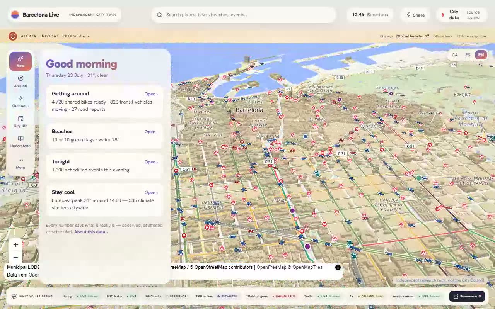The image size is (495, 309).
Task: Click the Provenance database icon
Action: point(456,296)
